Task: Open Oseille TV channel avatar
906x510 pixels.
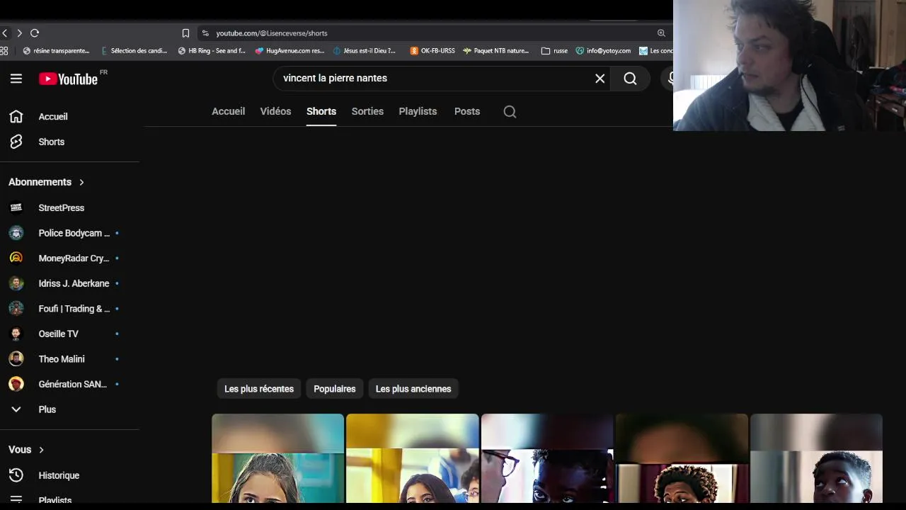Action: [16, 334]
